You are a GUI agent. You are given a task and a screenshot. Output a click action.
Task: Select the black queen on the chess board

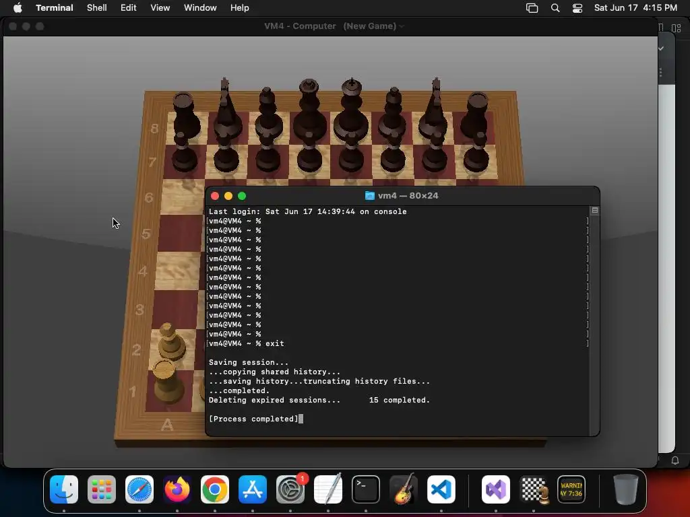[309, 111]
